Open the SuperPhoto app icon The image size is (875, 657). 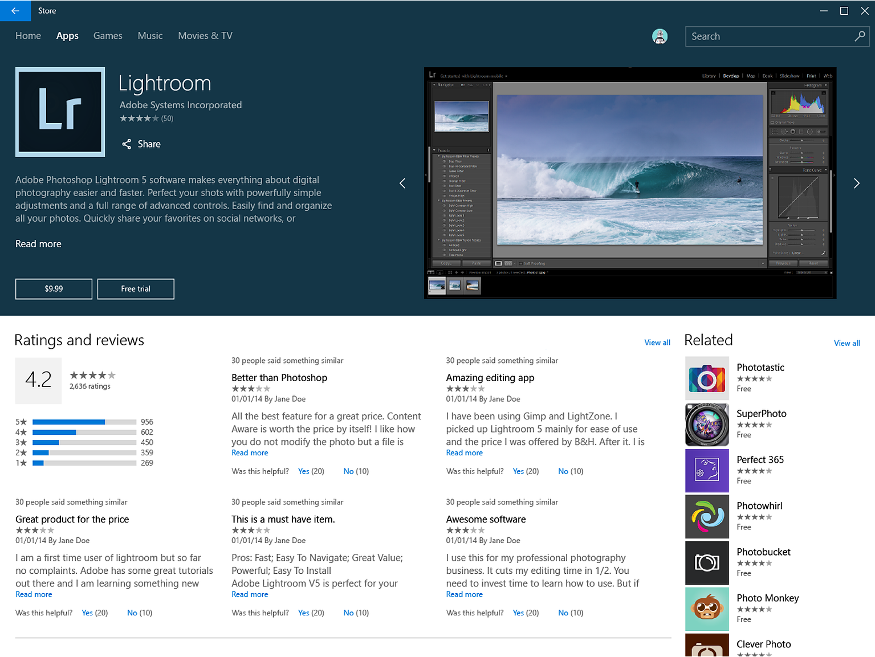pyautogui.click(x=707, y=425)
